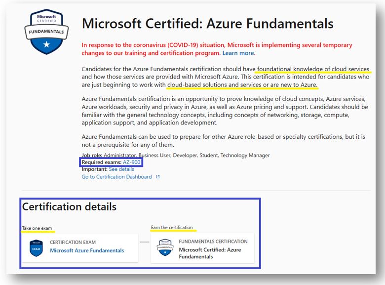Click the Certification details heading
Screen dimensions: 385x285
pyautogui.click(x=69, y=206)
